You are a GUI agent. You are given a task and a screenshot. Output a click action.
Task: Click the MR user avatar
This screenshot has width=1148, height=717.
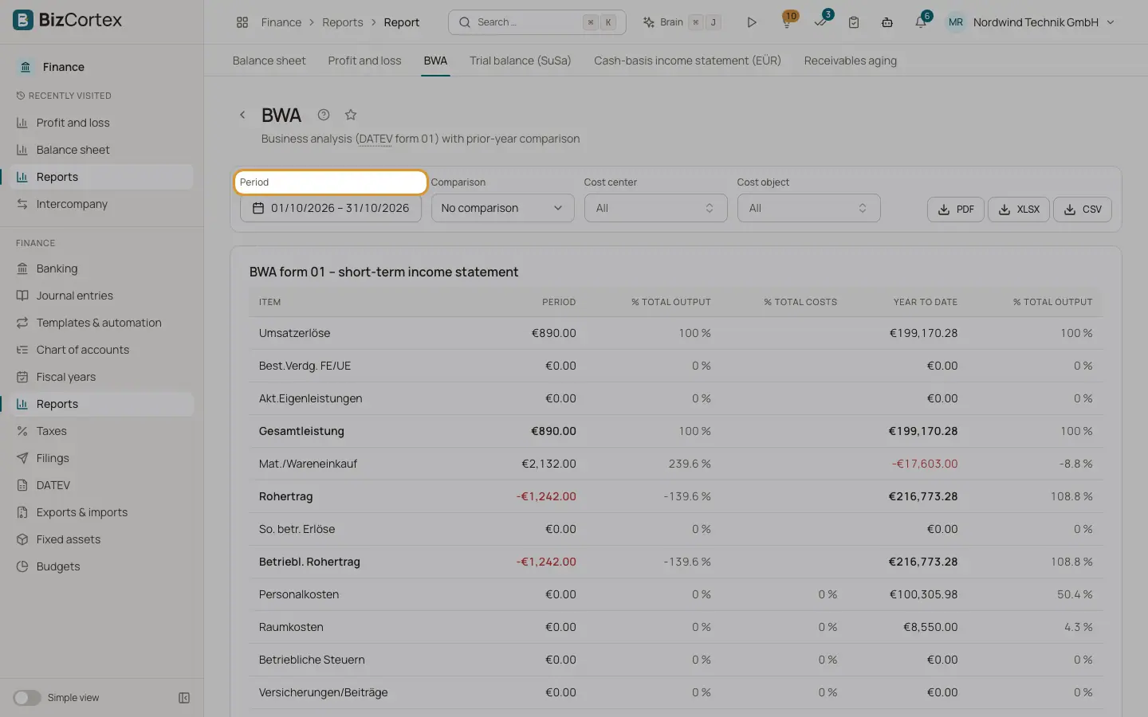tap(956, 22)
